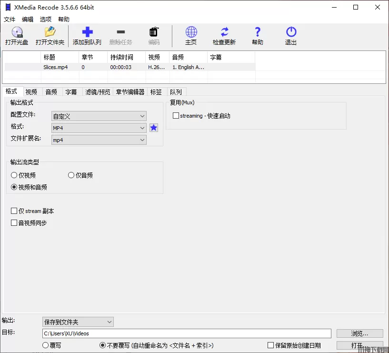Click the 打开 button at the bottom
Image resolution: width=389 pixels, height=353 pixels.
pos(359,345)
